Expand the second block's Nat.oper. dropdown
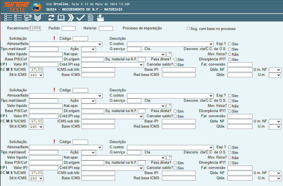 pyautogui.click(x=123, y=106)
